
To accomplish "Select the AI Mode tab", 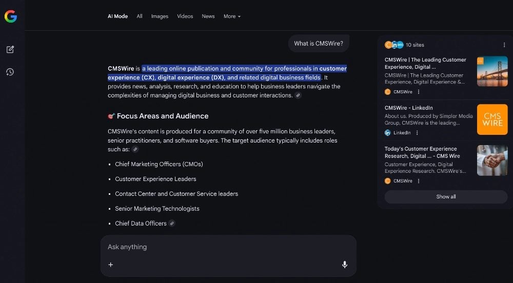I will 118,16.
